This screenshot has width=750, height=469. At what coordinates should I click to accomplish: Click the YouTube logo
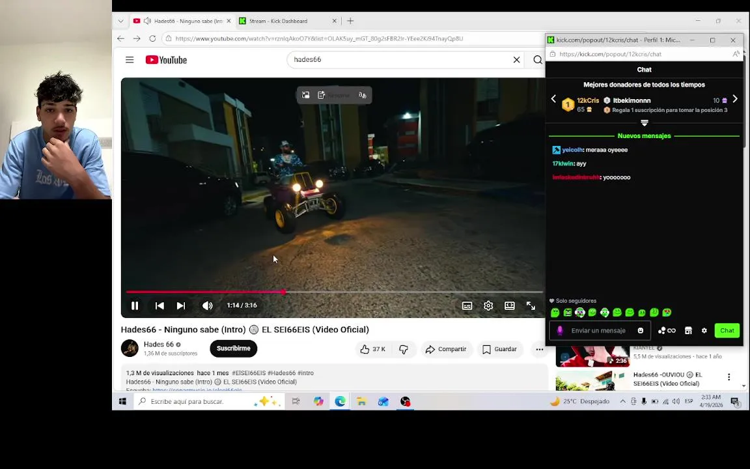[166, 60]
